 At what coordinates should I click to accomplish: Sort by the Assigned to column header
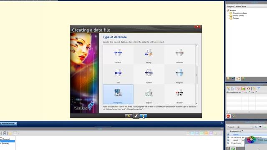(x=236, y=131)
